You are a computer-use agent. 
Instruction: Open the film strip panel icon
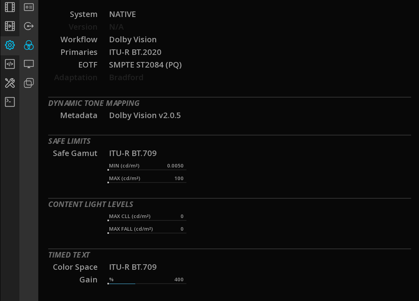pos(9,7)
